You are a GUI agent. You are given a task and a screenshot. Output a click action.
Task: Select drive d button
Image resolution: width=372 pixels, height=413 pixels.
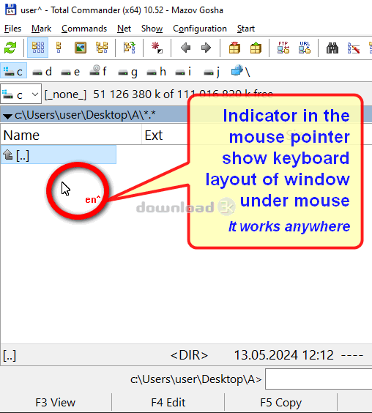point(42,72)
